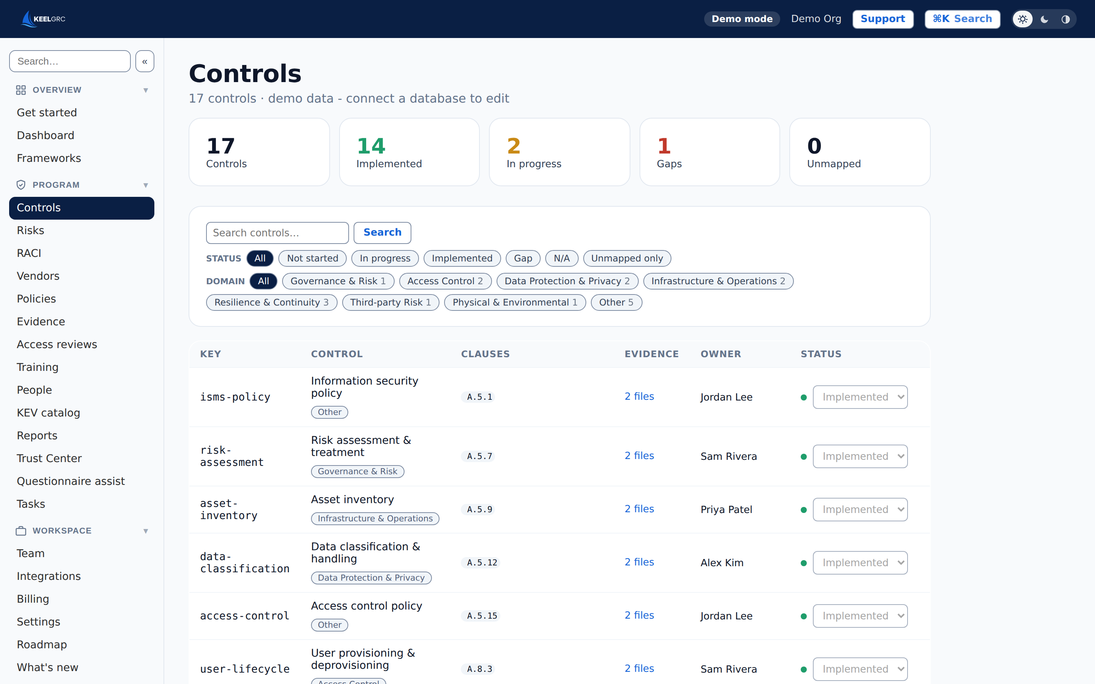Select the auto contrast theme icon
Viewport: 1095px width, 684px height.
[x=1066, y=19]
